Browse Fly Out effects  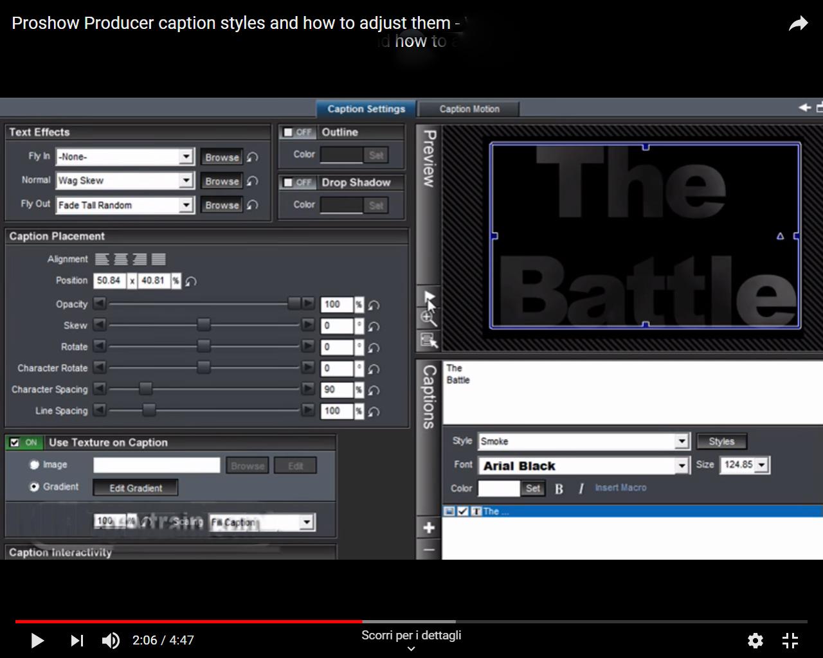pos(222,205)
